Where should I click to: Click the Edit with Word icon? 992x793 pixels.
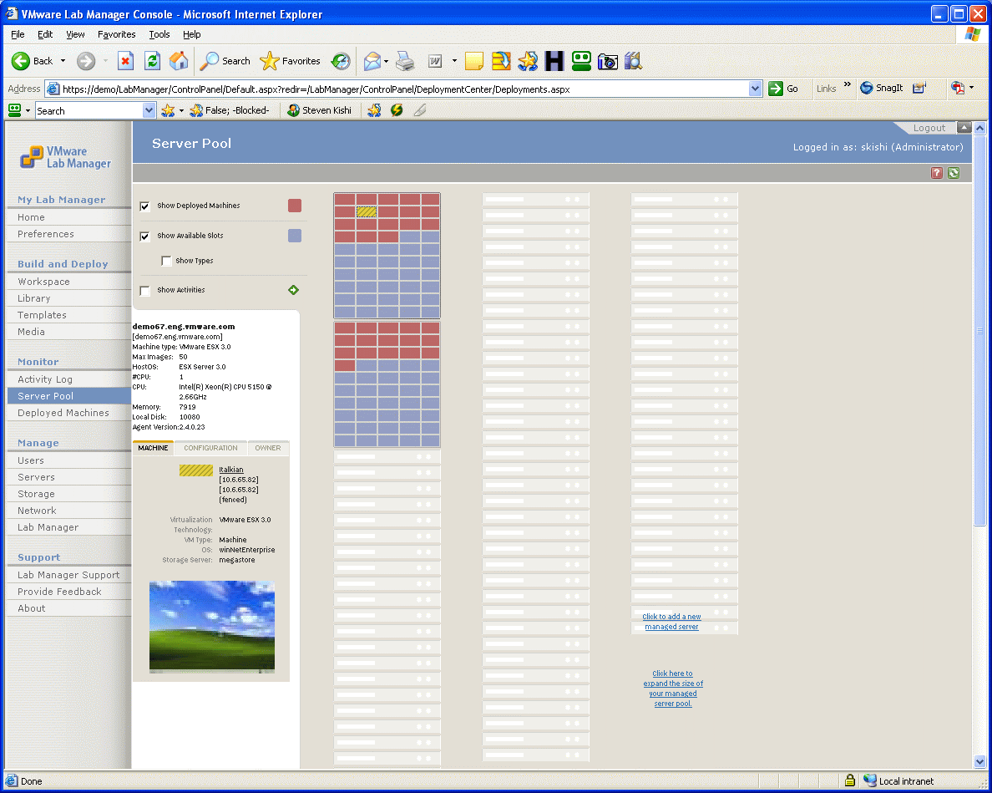(x=435, y=61)
